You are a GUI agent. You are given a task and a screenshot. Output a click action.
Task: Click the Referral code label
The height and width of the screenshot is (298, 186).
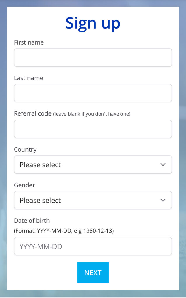[33, 113]
